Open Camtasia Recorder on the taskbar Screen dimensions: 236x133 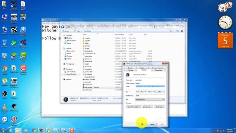[72, 130]
